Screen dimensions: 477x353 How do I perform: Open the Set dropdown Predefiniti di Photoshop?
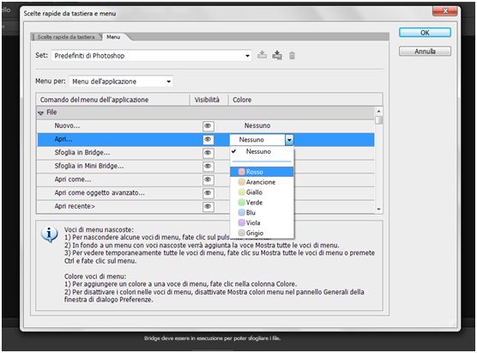152,56
